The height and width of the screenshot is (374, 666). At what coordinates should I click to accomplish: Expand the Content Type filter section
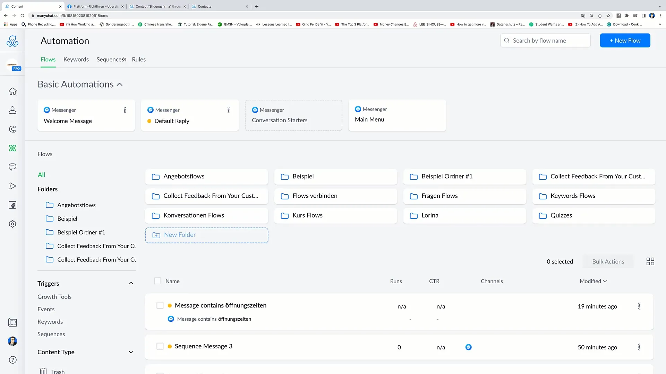pyautogui.click(x=131, y=351)
